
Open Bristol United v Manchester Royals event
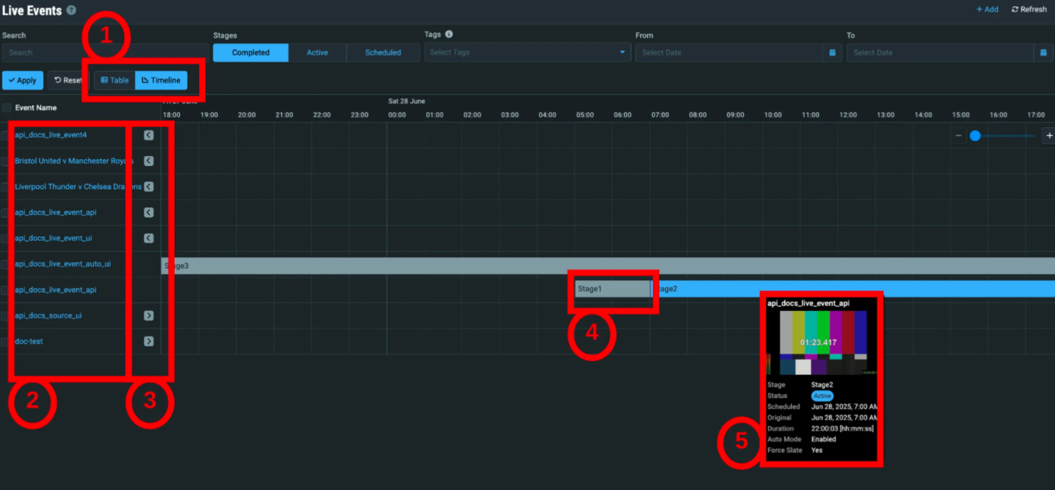click(74, 161)
